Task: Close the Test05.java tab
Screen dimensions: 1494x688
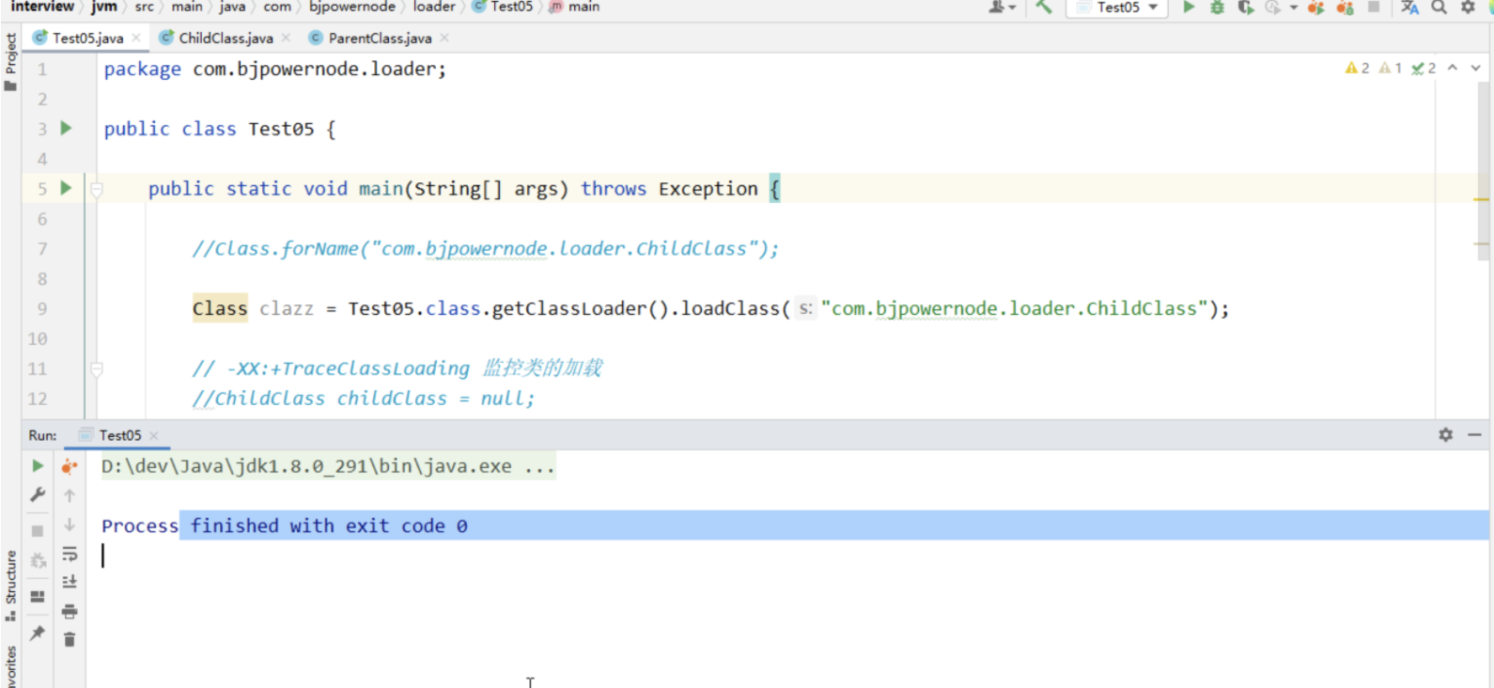Action: click(136, 38)
